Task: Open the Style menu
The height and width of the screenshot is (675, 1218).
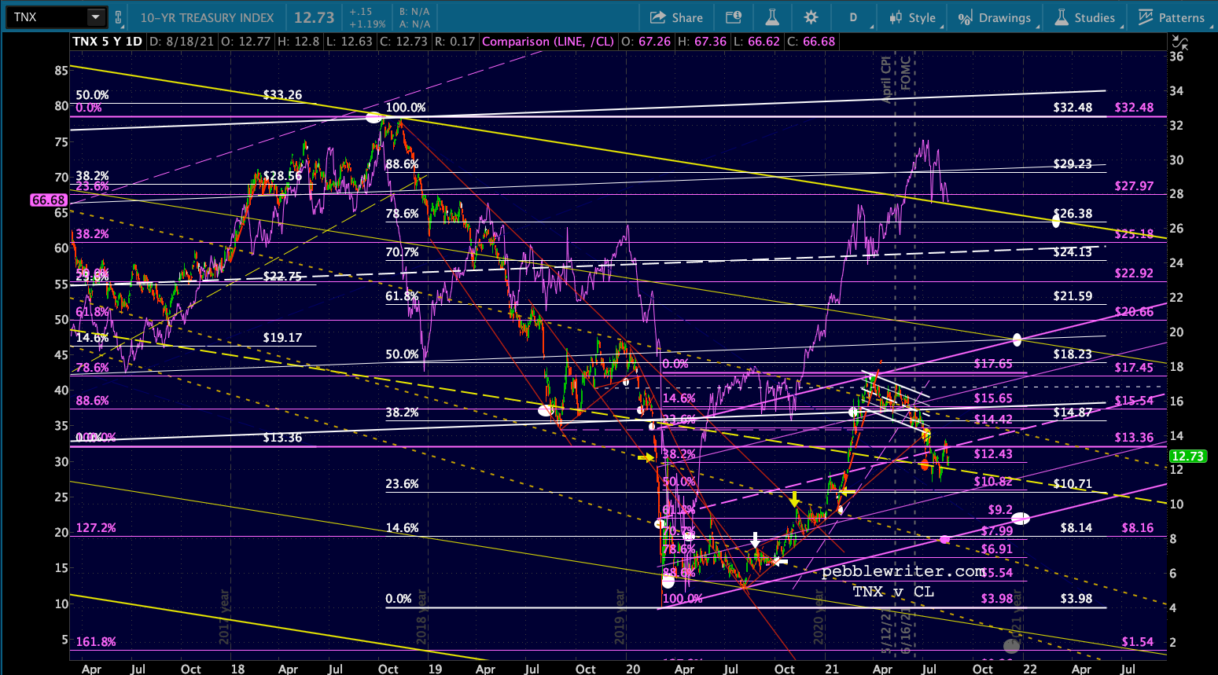Action: click(913, 17)
